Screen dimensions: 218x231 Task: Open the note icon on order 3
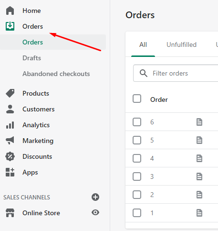pos(199,176)
